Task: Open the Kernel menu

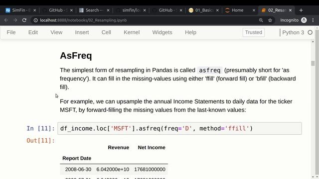Action: tap(132, 32)
